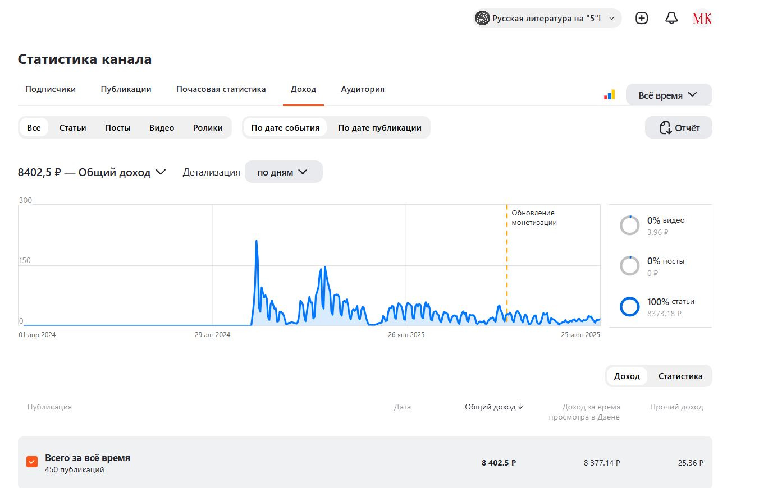Click the channel avatar icon in selector
Screen dimensions: 759x488
tap(482, 19)
